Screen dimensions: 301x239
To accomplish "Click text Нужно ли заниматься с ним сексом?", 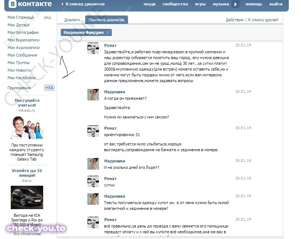I will point(136,117).
